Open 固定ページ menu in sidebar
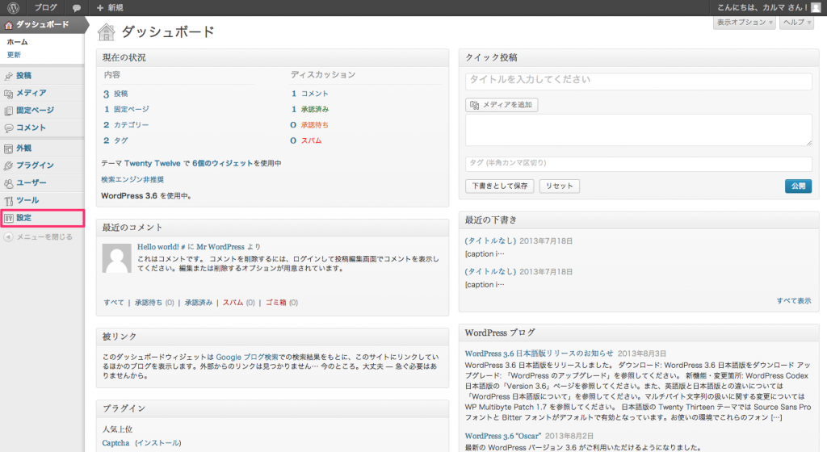 (36, 111)
